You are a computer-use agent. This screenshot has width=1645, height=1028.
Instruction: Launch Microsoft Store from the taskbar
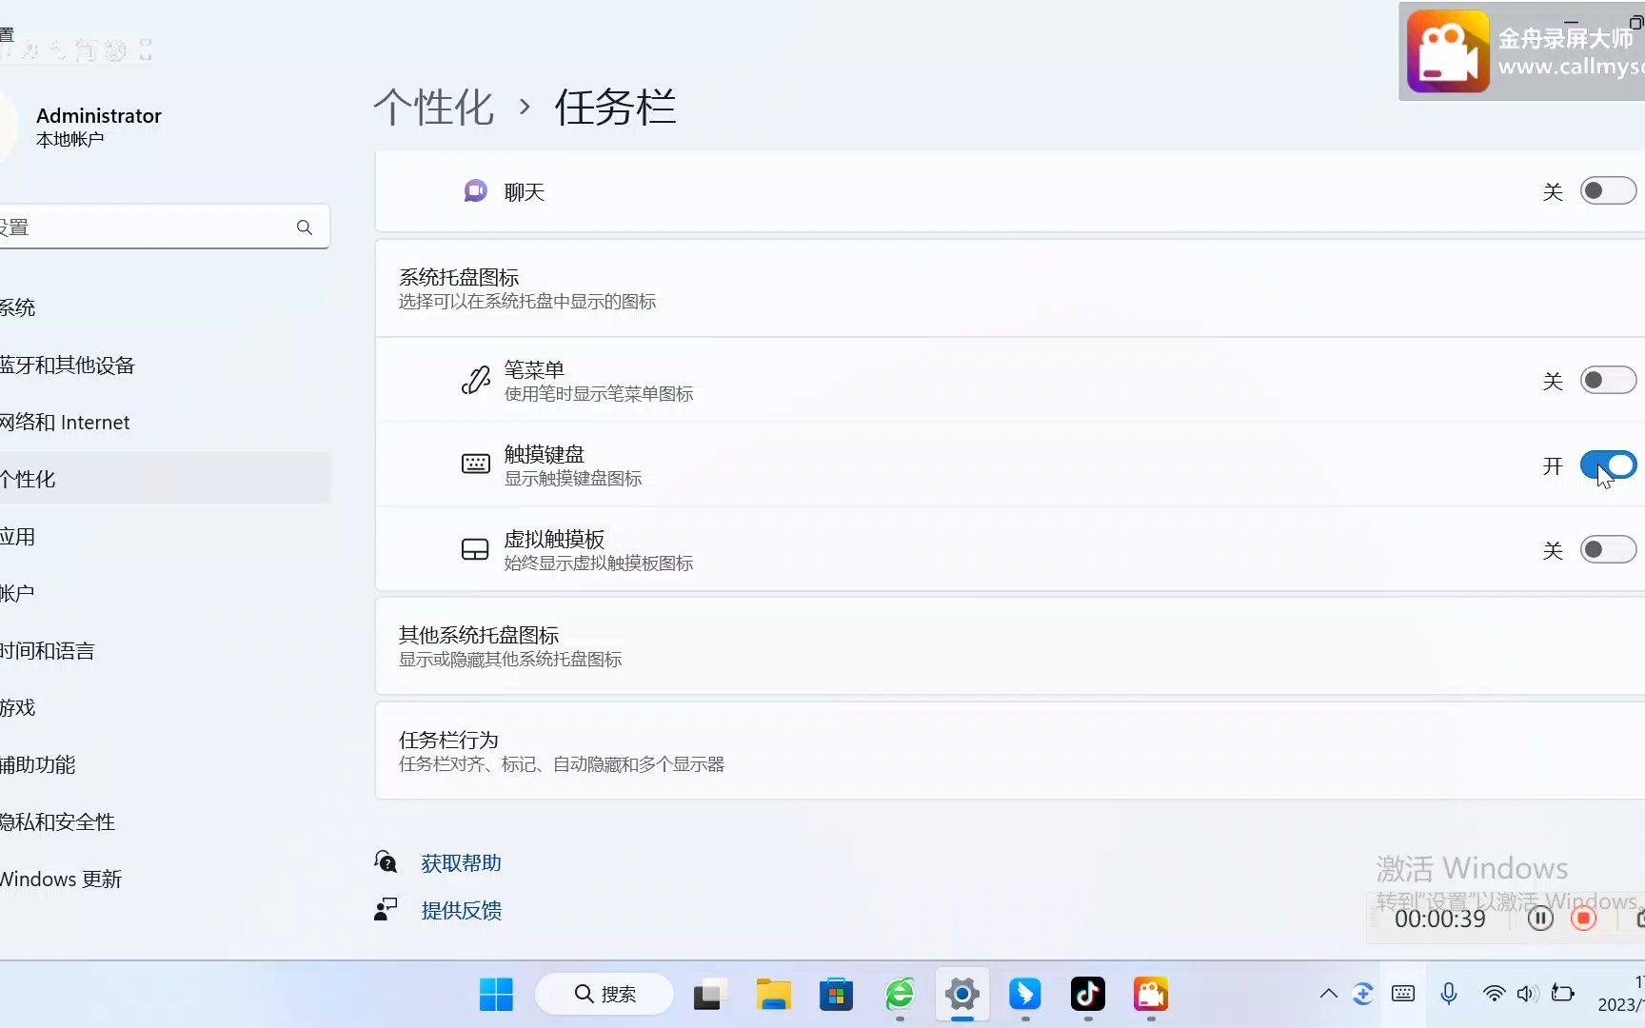835,994
